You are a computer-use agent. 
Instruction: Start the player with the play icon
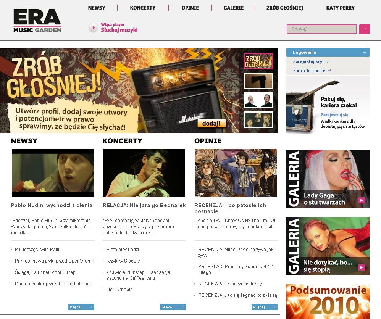tap(93, 27)
